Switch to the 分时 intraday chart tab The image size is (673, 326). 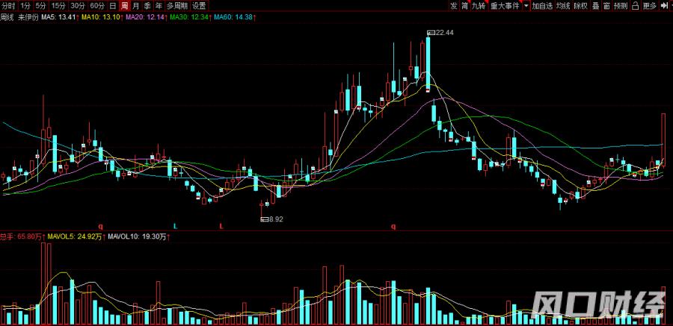[8, 6]
